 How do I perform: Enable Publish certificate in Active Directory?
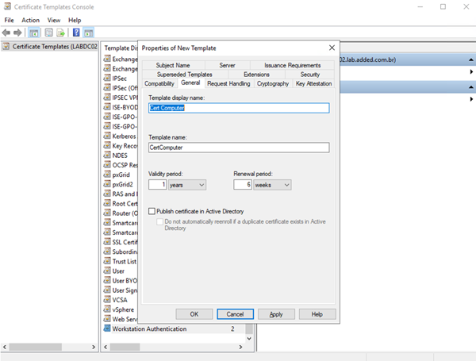152,211
